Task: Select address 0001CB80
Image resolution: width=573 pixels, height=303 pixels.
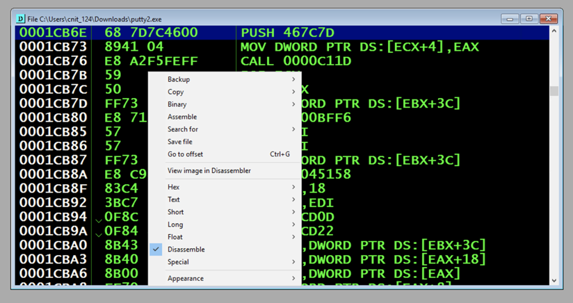Action: coord(54,117)
